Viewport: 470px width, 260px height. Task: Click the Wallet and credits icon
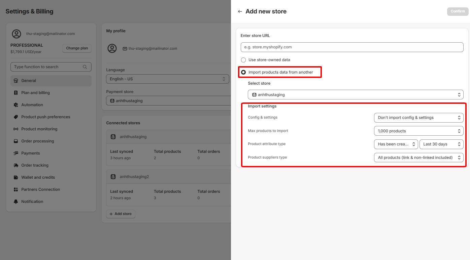[16, 177]
